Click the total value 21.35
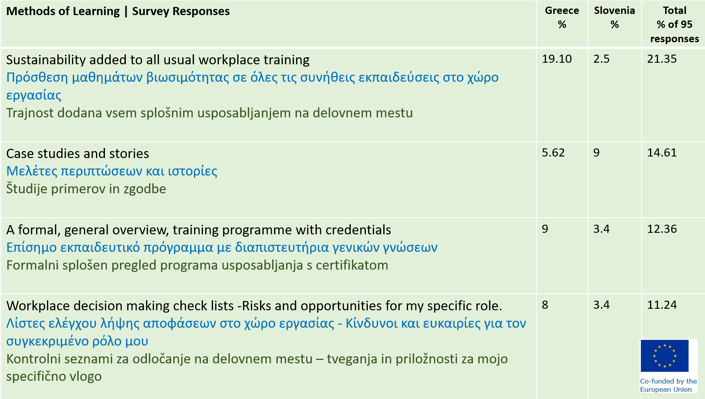This screenshot has width=705, height=399. [662, 59]
